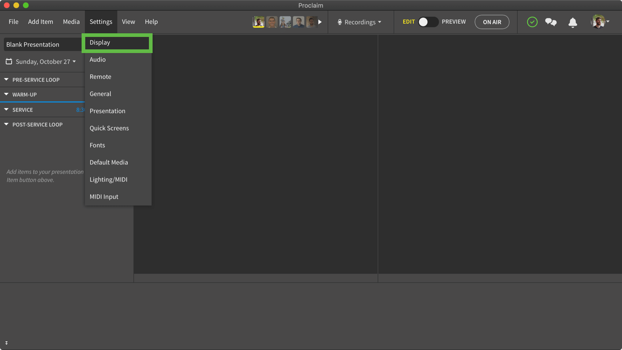Click the first team member avatar
Image resolution: width=622 pixels, height=350 pixels.
point(259,22)
